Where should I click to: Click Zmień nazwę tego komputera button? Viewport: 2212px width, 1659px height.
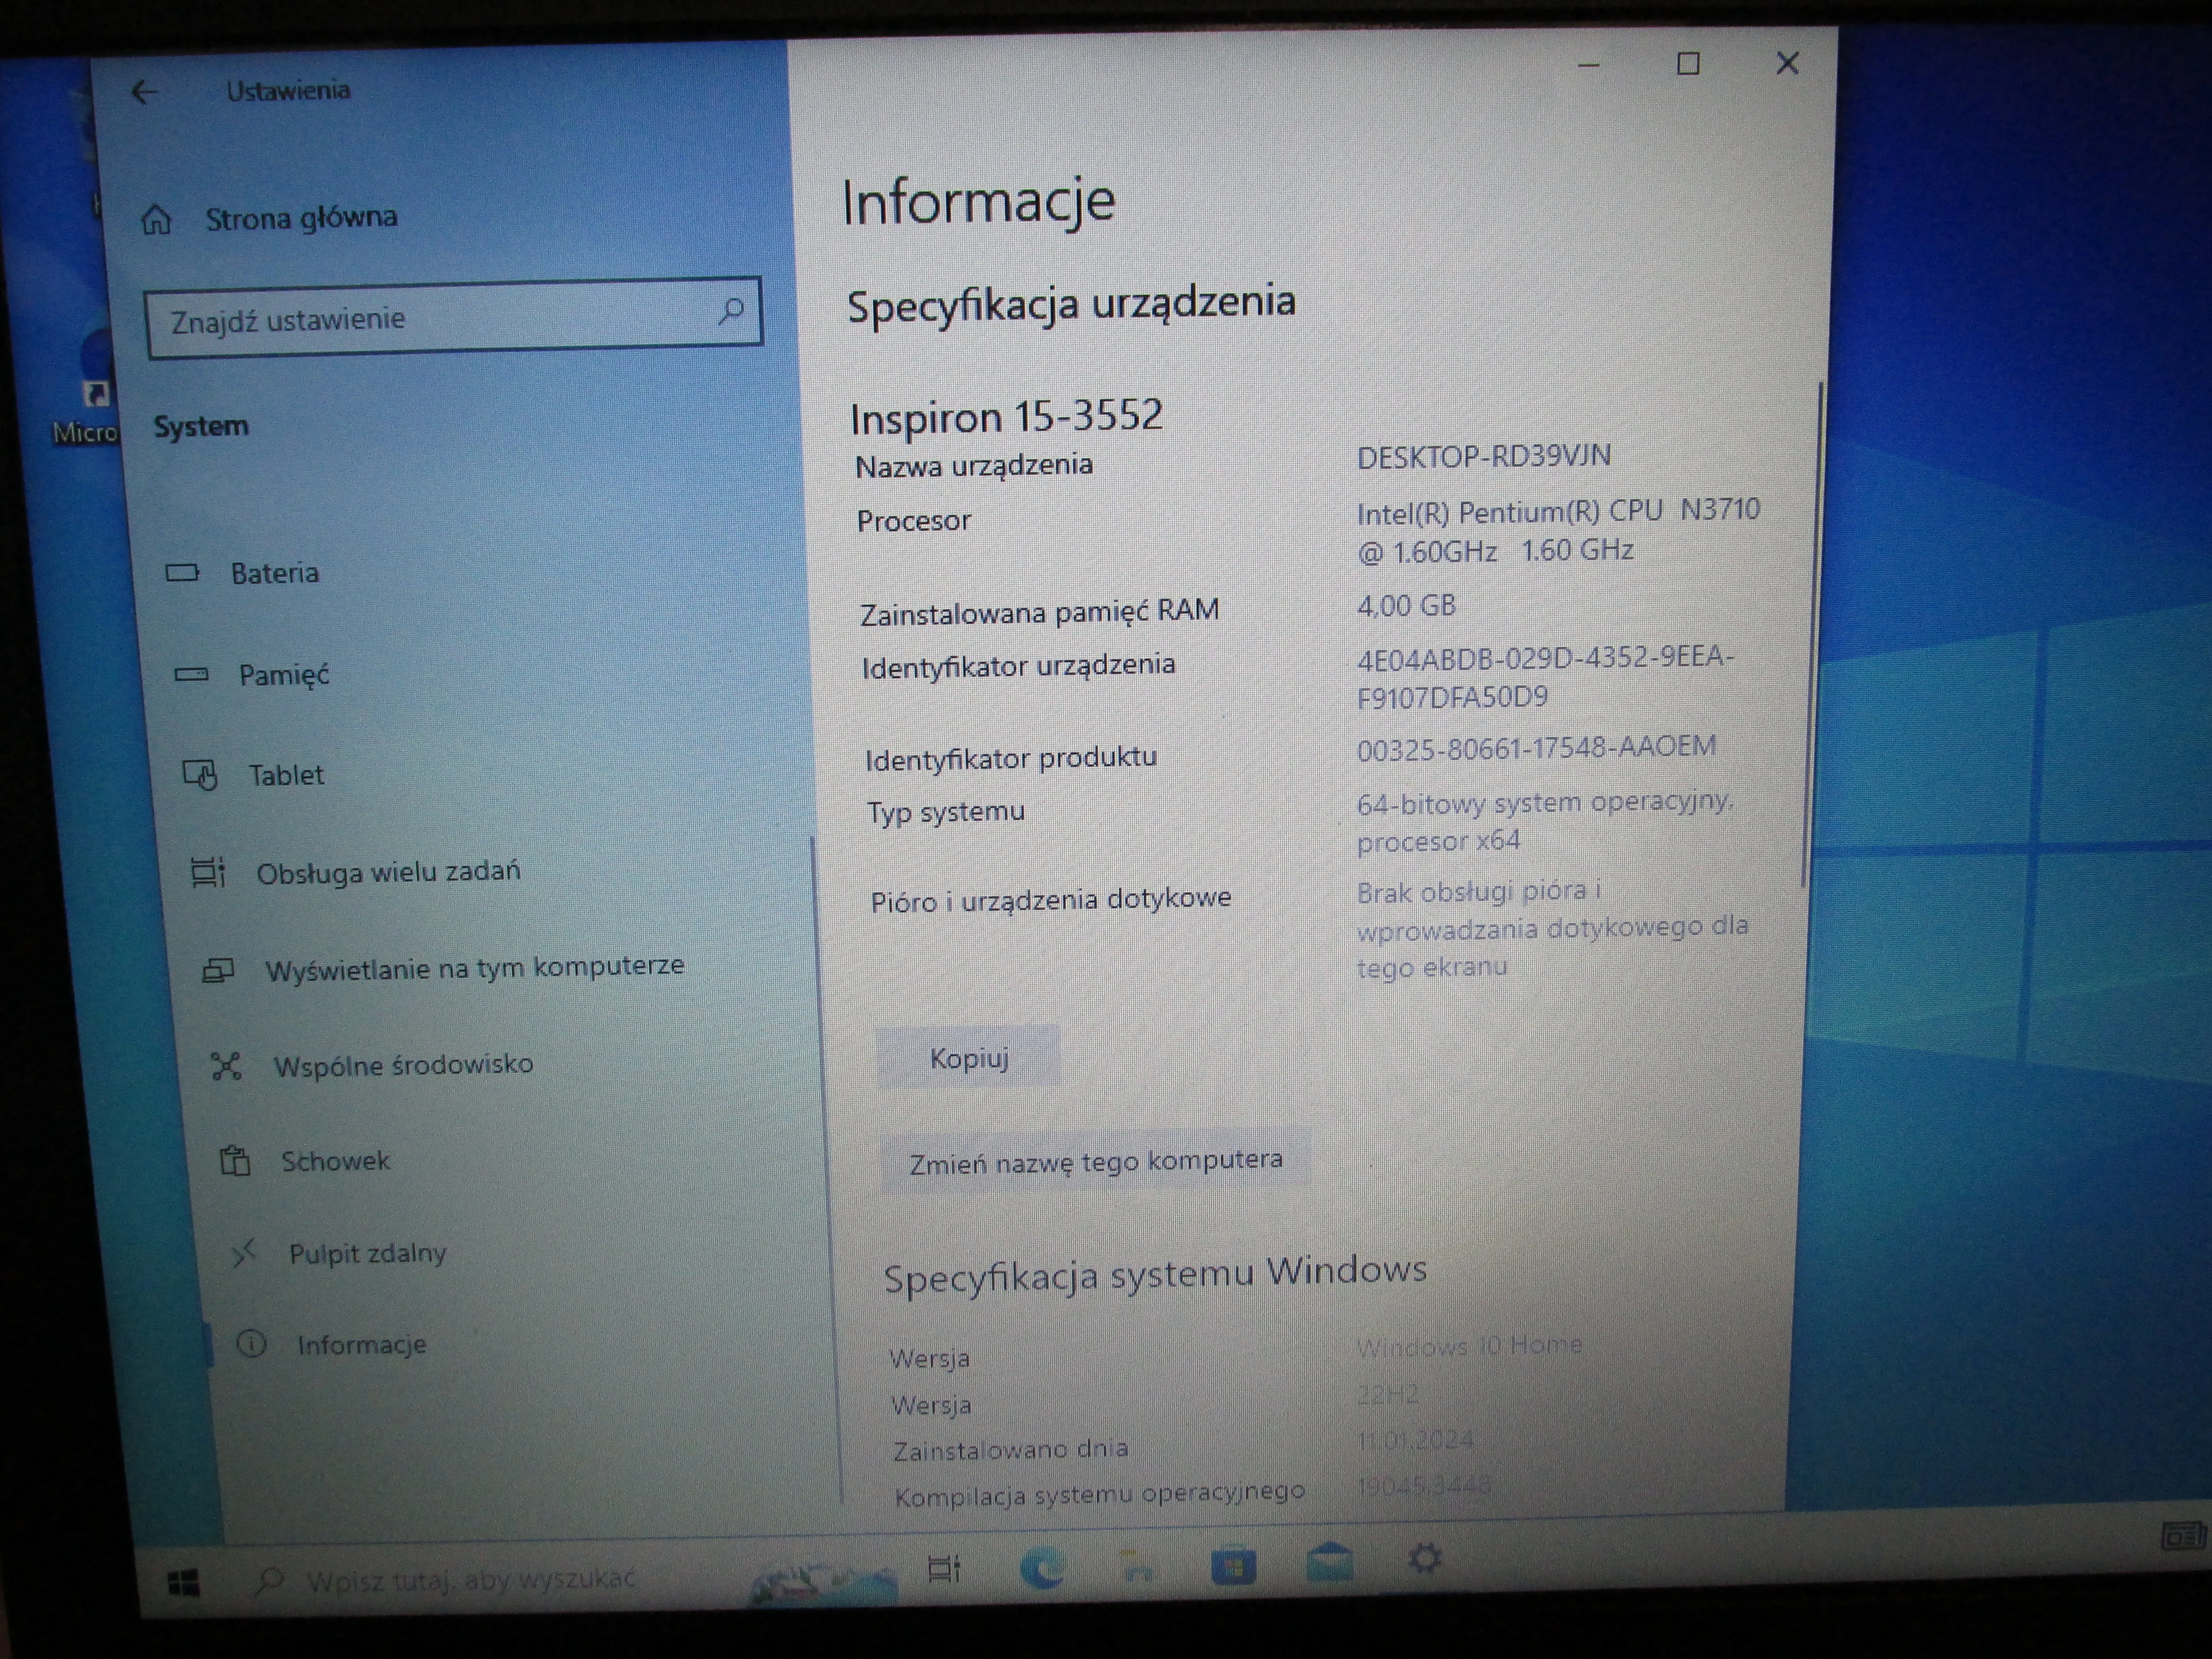[x=1096, y=1161]
